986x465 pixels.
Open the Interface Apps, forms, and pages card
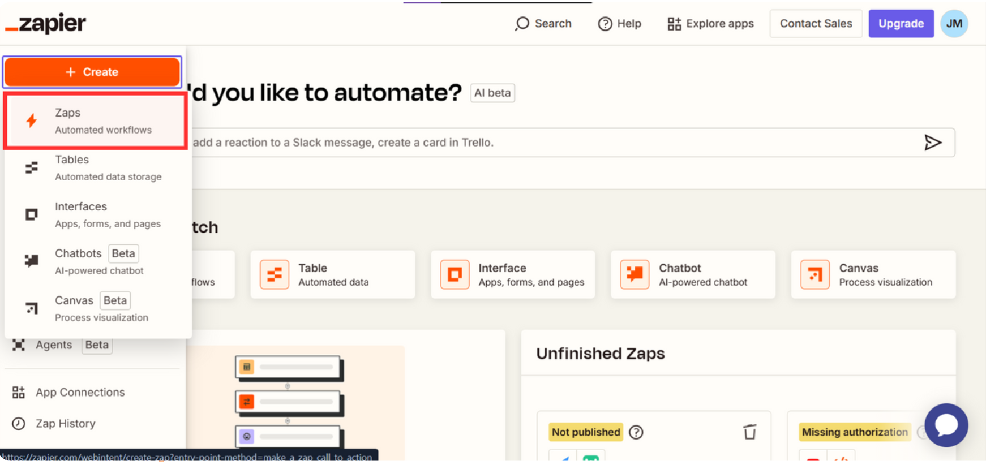pyautogui.click(x=513, y=274)
